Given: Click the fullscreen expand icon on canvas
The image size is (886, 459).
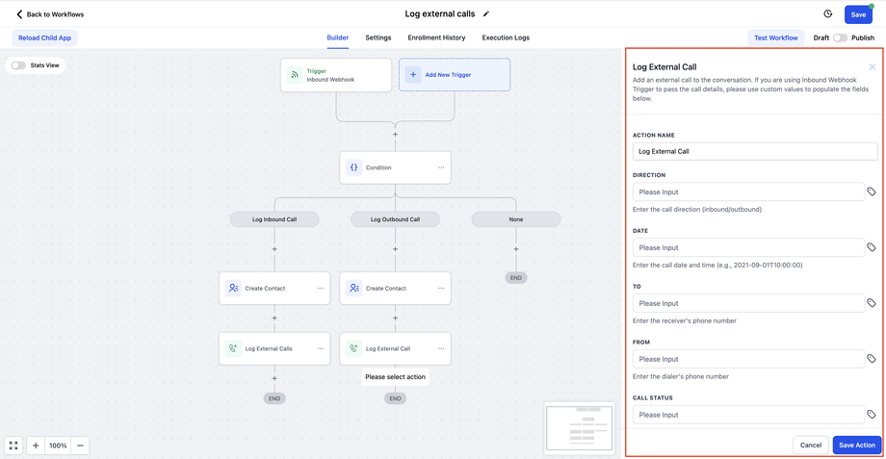Looking at the screenshot, I should (x=13, y=446).
